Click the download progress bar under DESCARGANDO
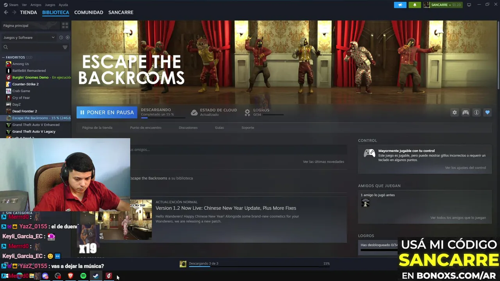This screenshot has height=281, width=500. click(x=163, y=117)
